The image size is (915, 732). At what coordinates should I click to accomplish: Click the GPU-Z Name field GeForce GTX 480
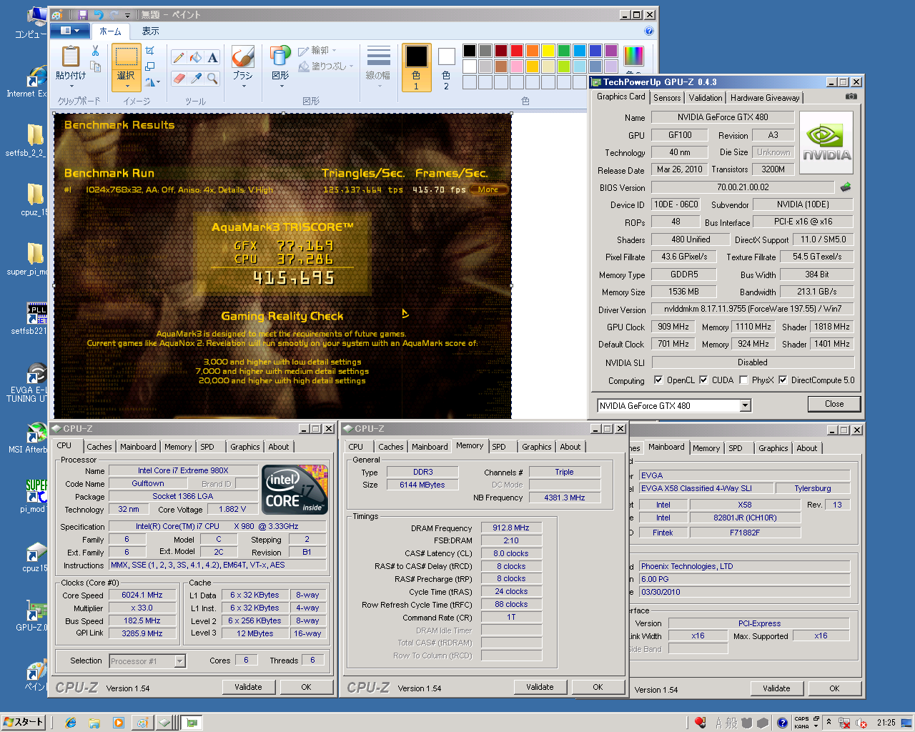(x=723, y=117)
